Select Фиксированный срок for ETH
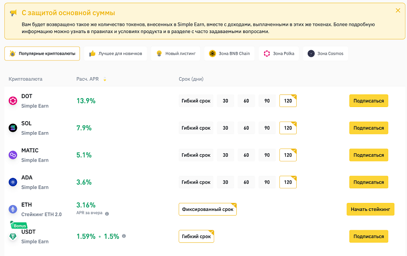Screen dimensions: 407x256 coord(207,209)
